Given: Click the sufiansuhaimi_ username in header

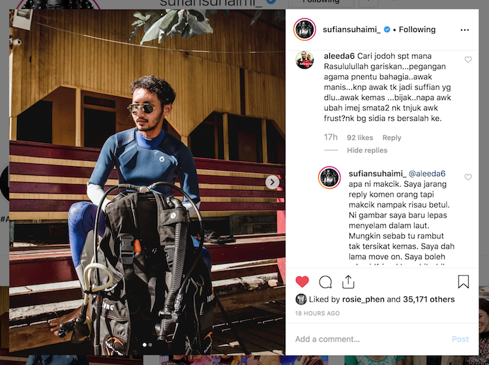Looking at the screenshot, I should coord(351,29).
